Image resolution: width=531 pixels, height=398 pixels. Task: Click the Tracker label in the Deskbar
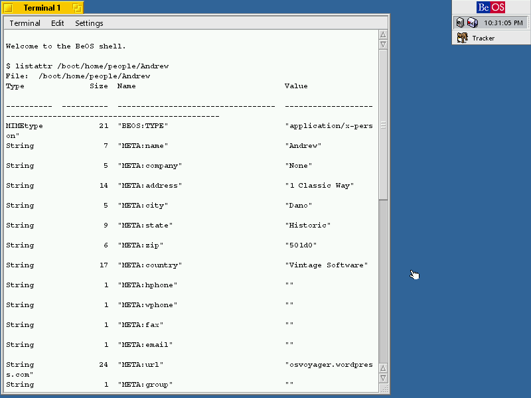(x=485, y=38)
